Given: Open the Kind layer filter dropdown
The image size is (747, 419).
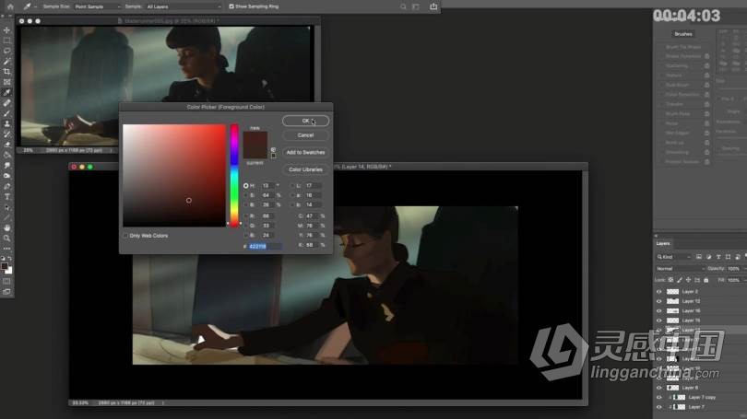Looking at the screenshot, I should 673,257.
